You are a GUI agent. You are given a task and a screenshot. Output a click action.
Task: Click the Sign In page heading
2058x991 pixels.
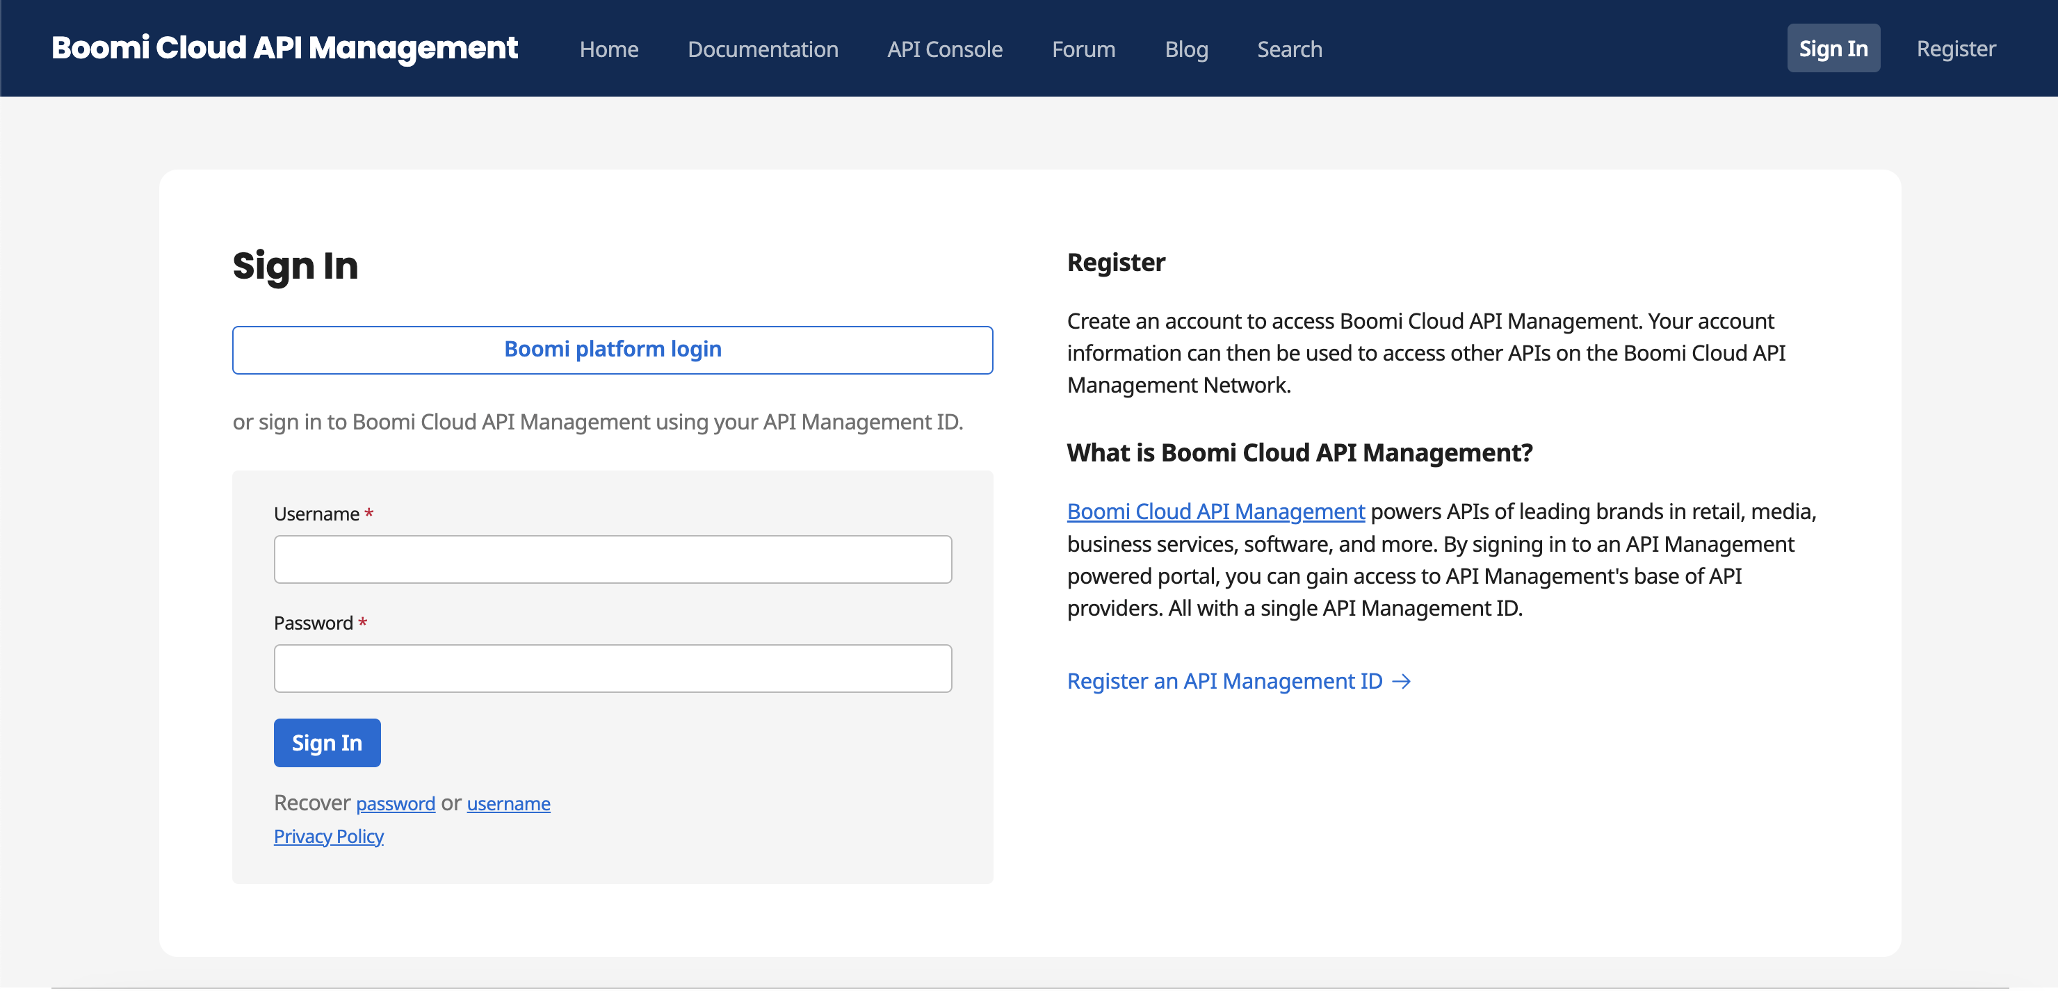295,266
